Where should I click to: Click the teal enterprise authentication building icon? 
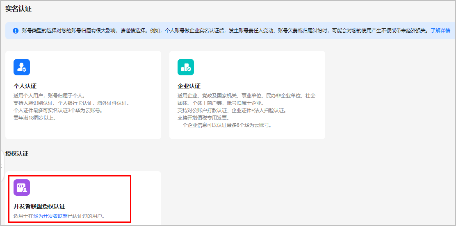pos(186,67)
